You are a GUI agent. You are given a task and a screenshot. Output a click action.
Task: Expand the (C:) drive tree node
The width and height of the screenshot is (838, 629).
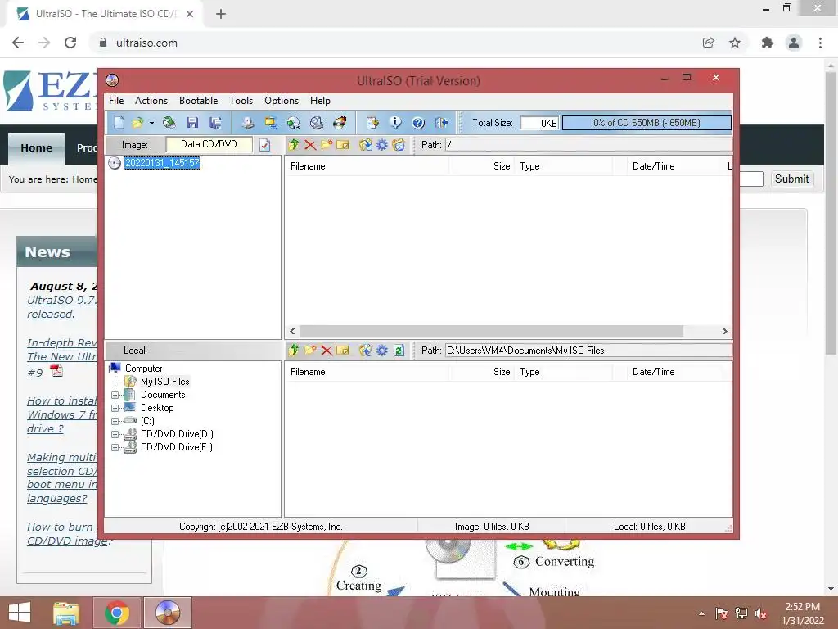coord(115,422)
